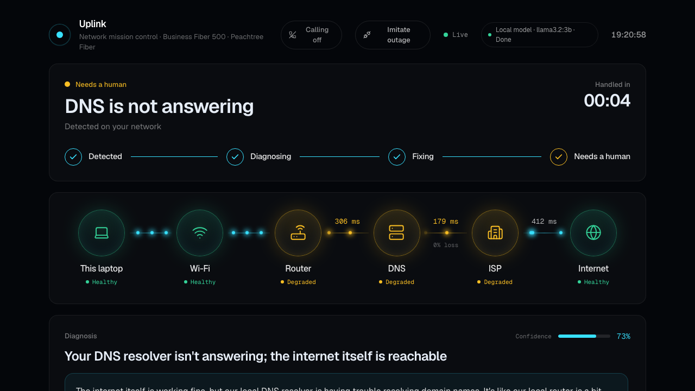The height and width of the screenshot is (391, 695).
Task: Click the clock reading 19:20:58
Action: coord(628,35)
